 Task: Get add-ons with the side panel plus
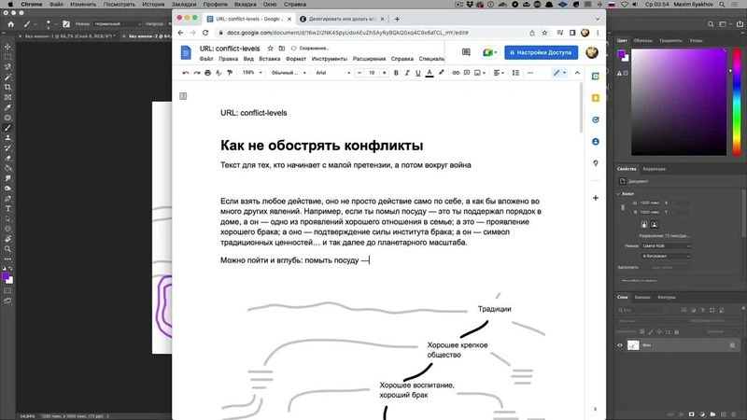tap(596, 198)
